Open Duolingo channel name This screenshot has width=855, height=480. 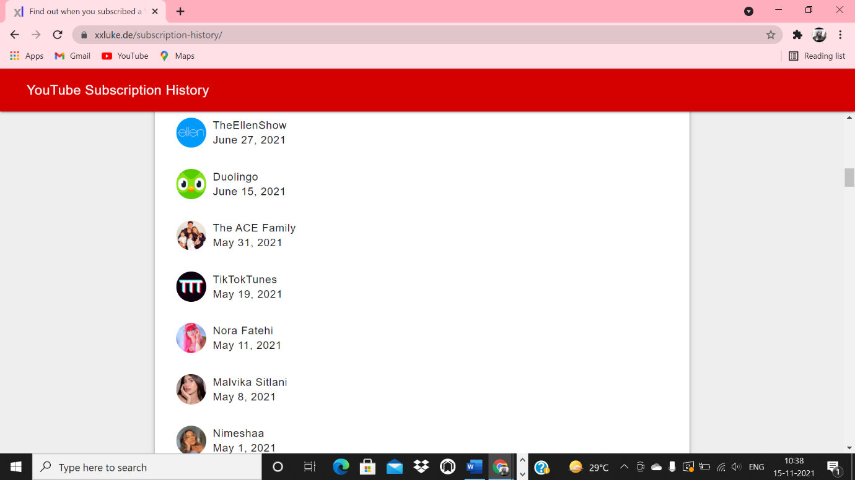click(235, 177)
